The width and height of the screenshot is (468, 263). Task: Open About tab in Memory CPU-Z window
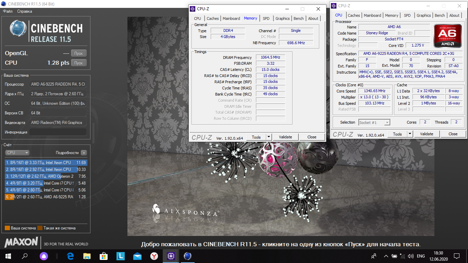tap(313, 18)
